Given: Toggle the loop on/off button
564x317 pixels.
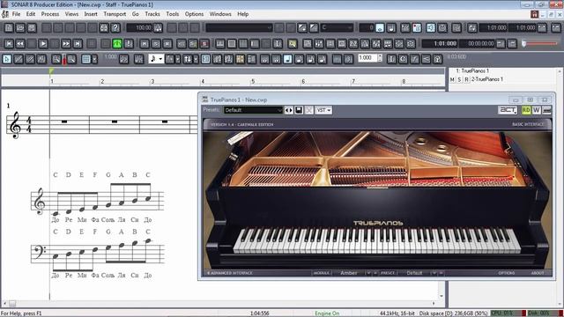Looking at the screenshot, I should click(472, 27).
